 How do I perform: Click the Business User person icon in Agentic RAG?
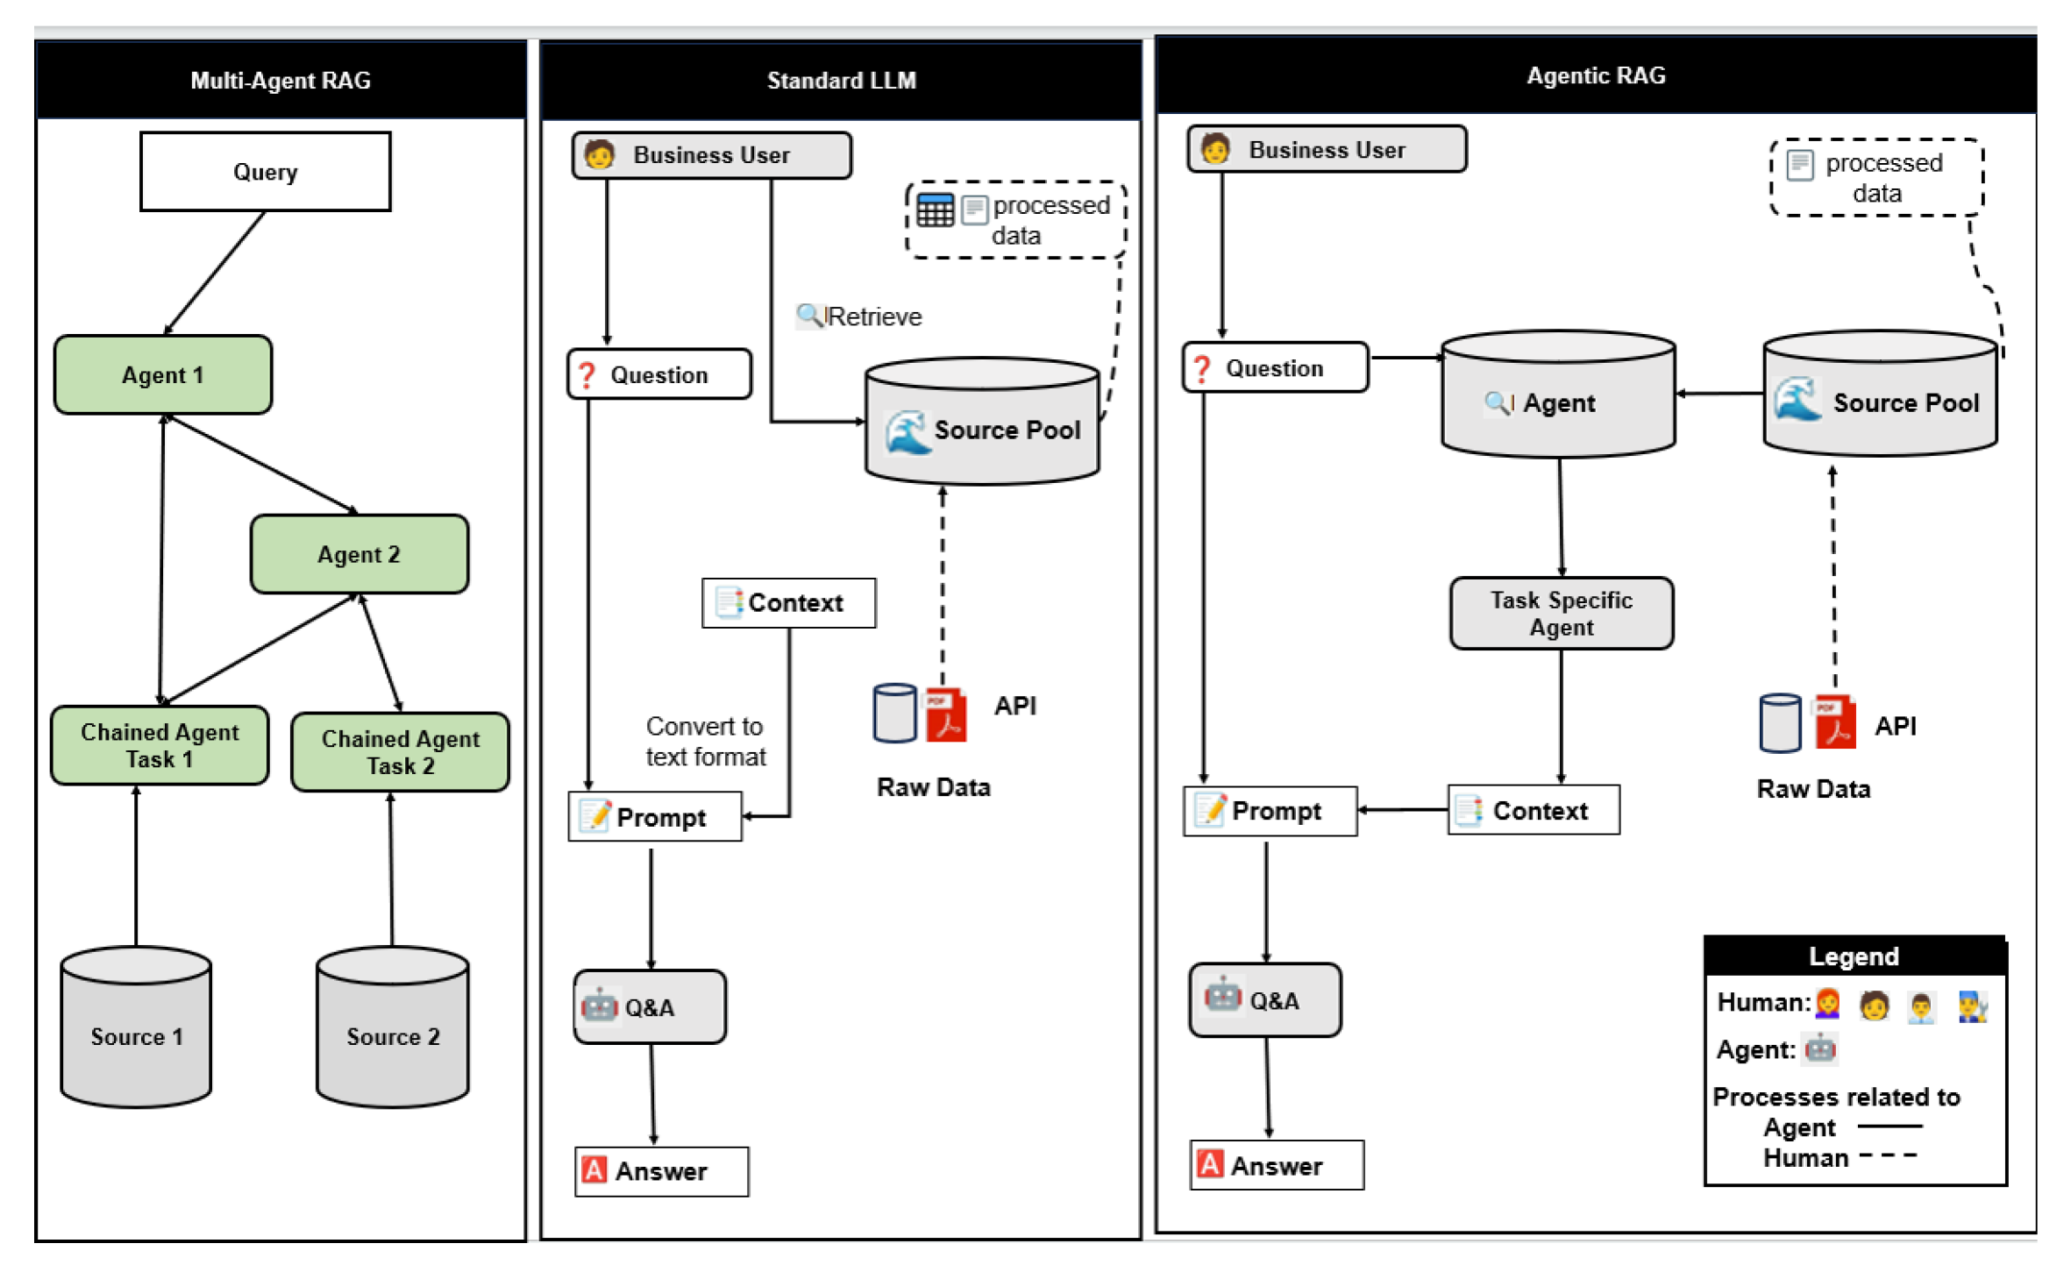click(x=1214, y=149)
